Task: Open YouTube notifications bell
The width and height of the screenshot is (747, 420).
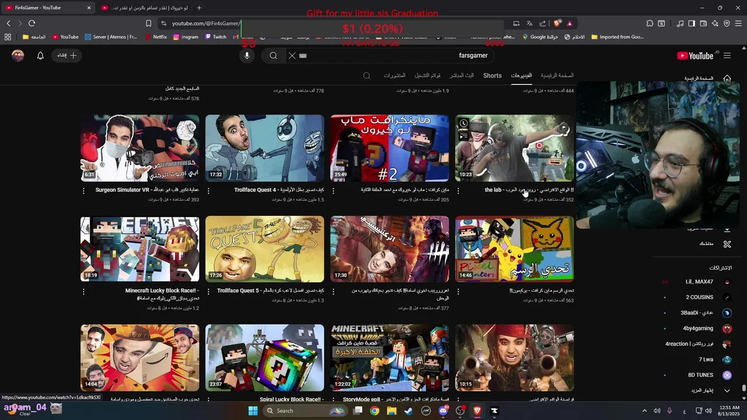Action: [x=40, y=55]
